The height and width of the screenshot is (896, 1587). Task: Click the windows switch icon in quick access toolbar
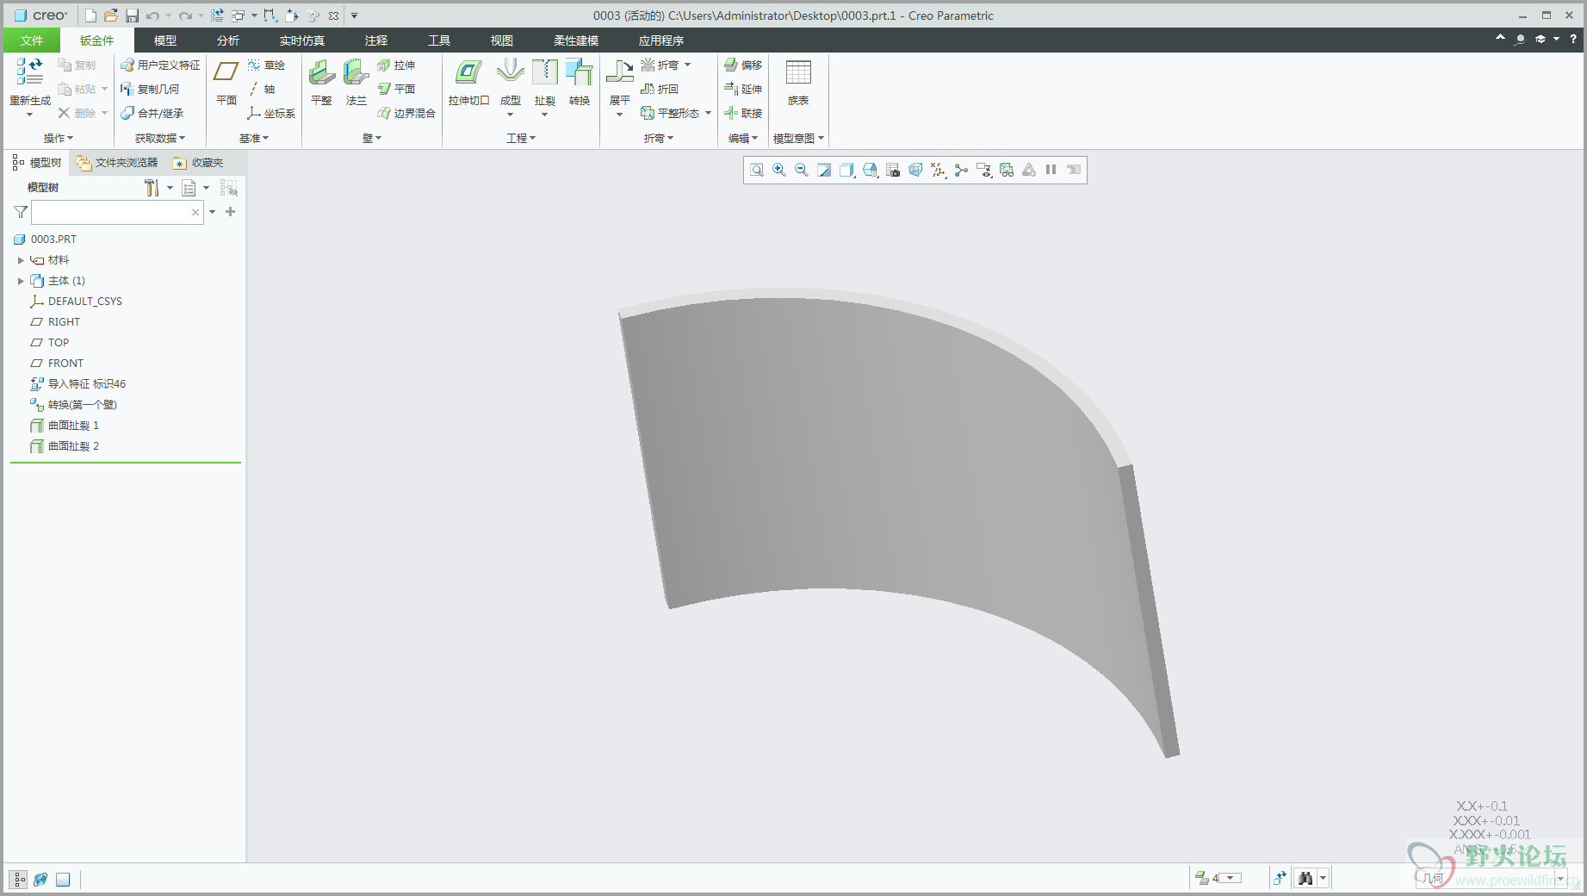[239, 16]
